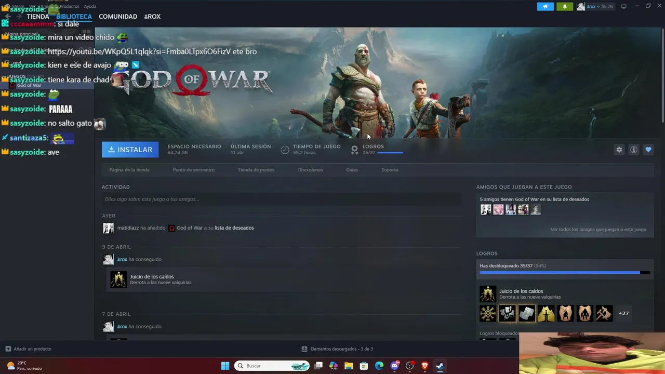The width and height of the screenshot is (665, 374).
Task: Open matidiazz profile link
Action: tap(128, 228)
